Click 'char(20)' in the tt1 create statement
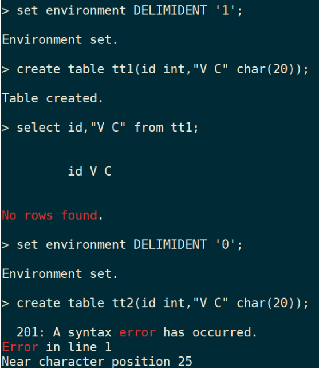The image size is (319, 369). point(265,69)
